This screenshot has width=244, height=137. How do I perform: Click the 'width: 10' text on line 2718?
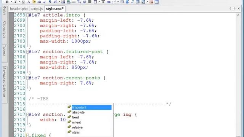click(x=53, y=120)
